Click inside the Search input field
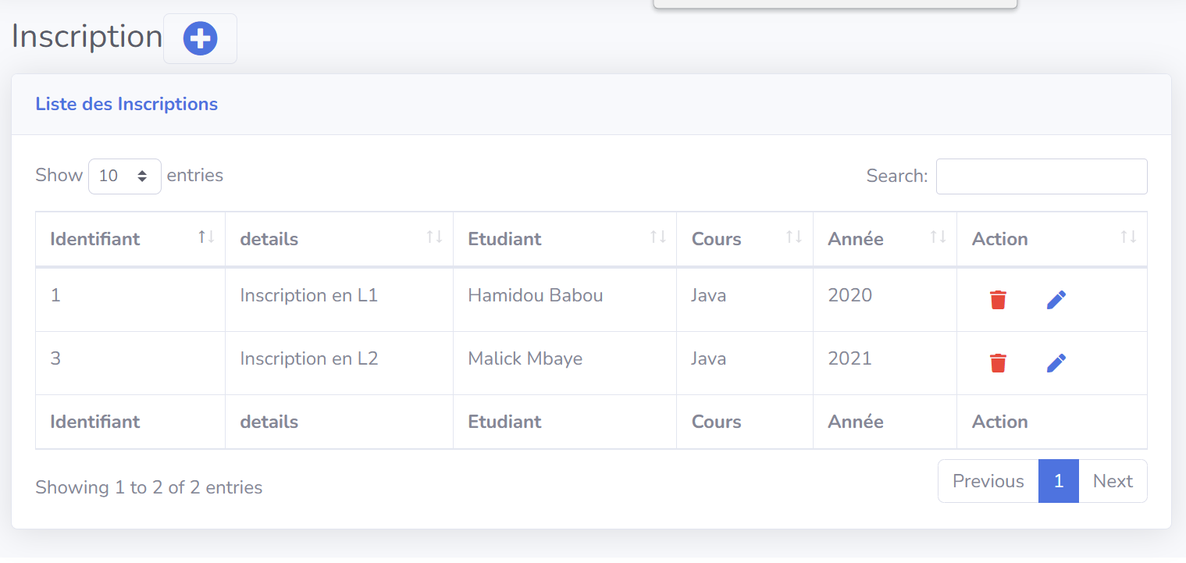 click(x=1042, y=176)
